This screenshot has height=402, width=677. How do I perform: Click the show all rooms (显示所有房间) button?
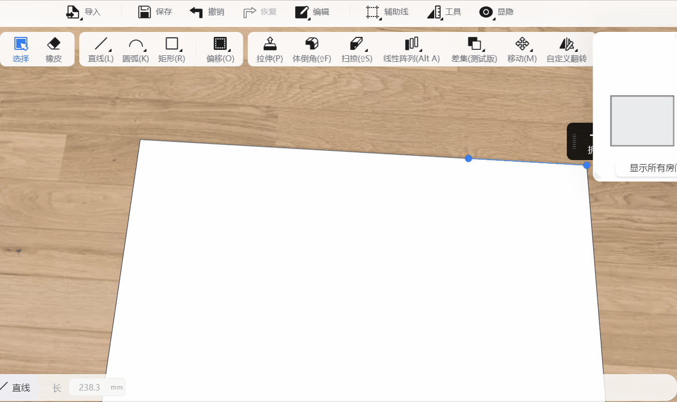[x=647, y=168]
